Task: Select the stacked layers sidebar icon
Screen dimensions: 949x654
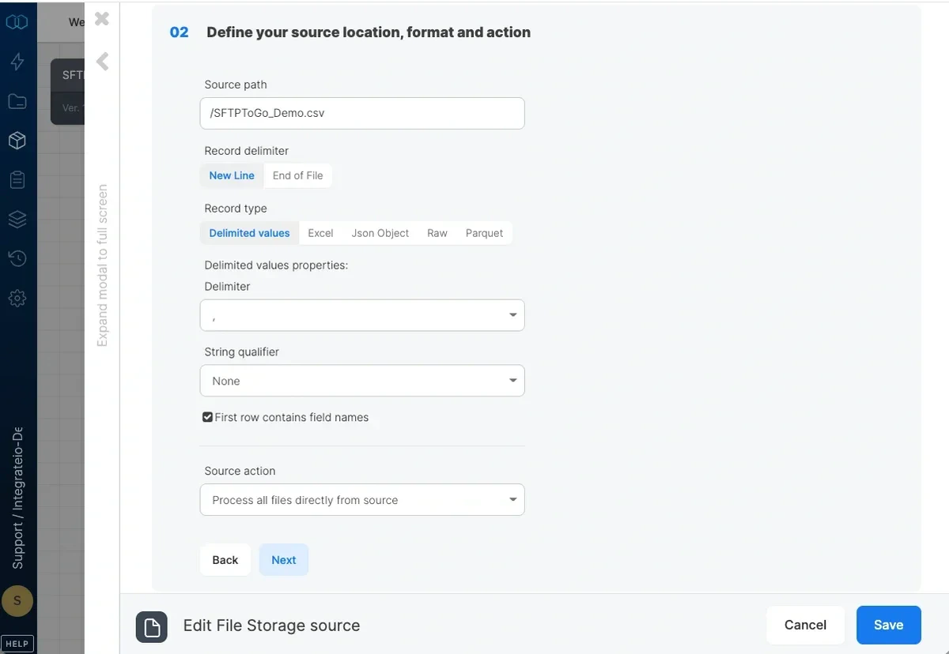Action: click(x=17, y=219)
